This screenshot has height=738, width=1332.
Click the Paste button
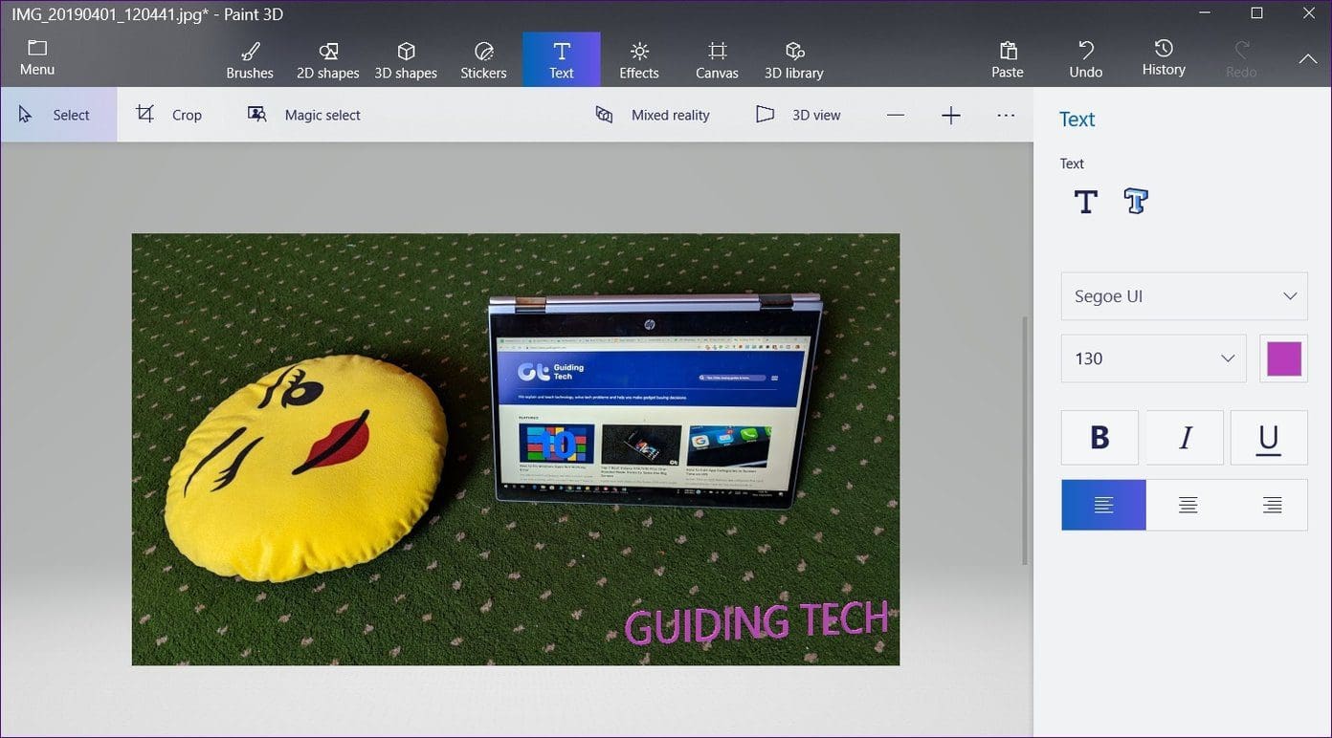pos(1008,59)
